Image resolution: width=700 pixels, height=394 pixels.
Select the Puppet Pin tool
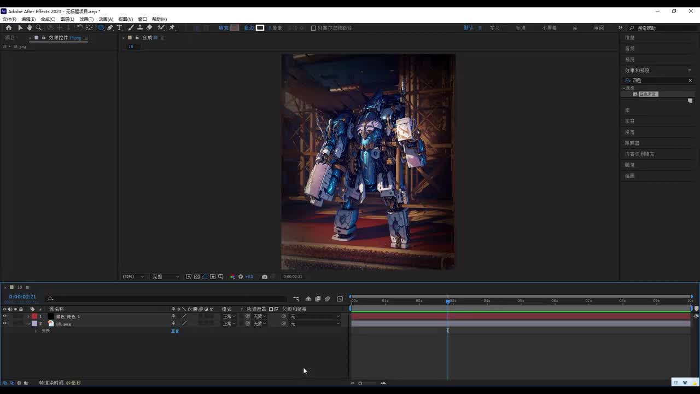[172, 28]
